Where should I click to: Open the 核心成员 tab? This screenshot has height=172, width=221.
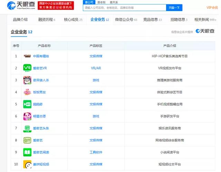73,20
